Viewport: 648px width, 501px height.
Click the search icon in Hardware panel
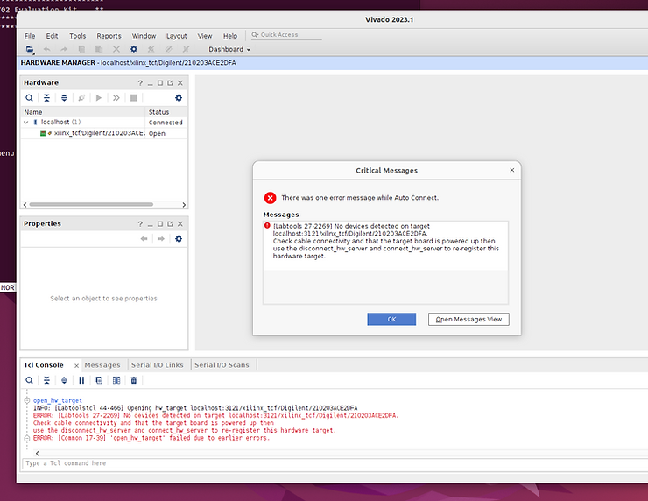(x=29, y=98)
